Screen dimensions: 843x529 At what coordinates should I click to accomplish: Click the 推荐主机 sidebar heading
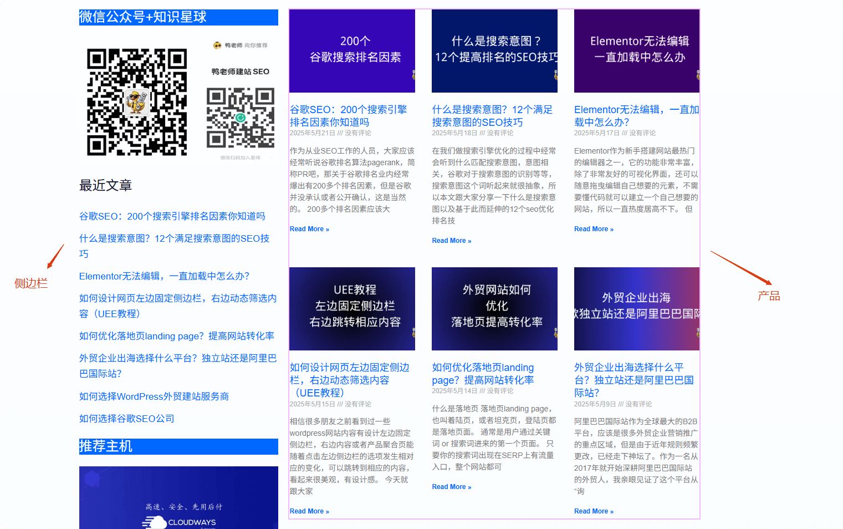(x=106, y=446)
